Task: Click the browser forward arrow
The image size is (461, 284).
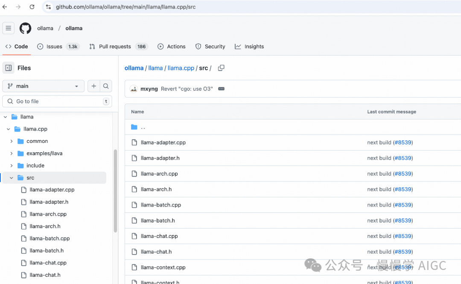Action: 18,7
